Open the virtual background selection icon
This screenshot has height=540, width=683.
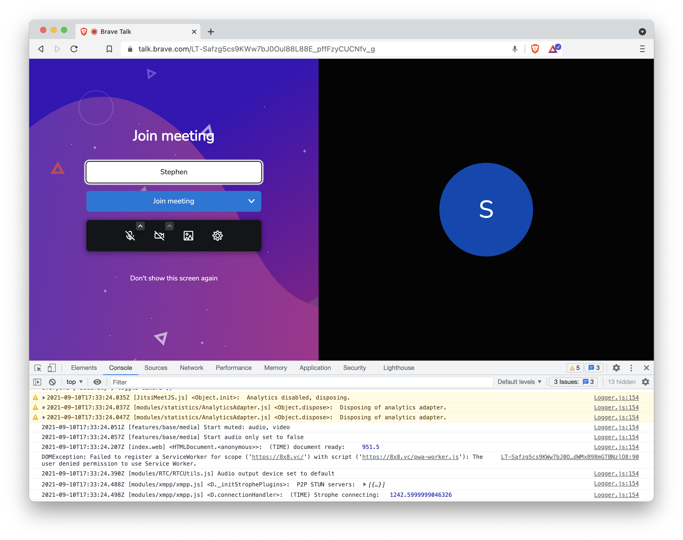coord(188,235)
